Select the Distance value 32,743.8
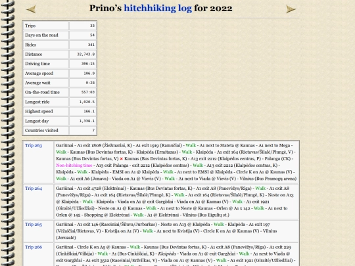Image resolution: width=355 pixels, height=266 pixels. [x=86, y=55]
